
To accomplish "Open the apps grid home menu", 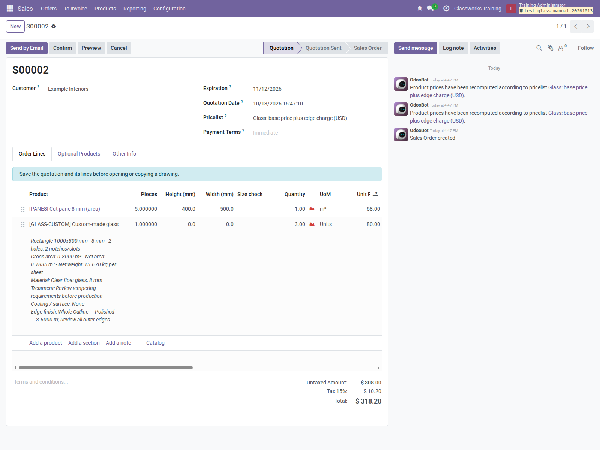I will pos(10,8).
